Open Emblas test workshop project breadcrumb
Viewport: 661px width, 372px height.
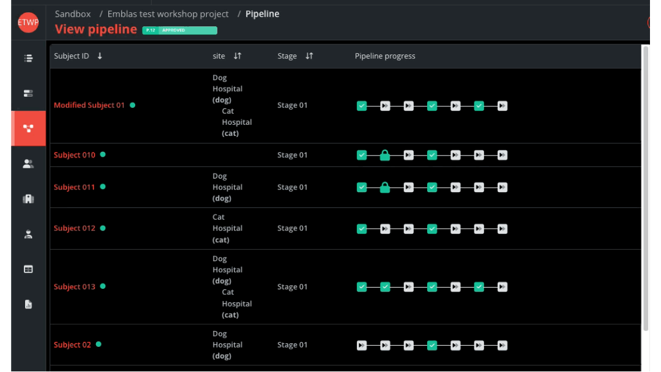coord(168,14)
